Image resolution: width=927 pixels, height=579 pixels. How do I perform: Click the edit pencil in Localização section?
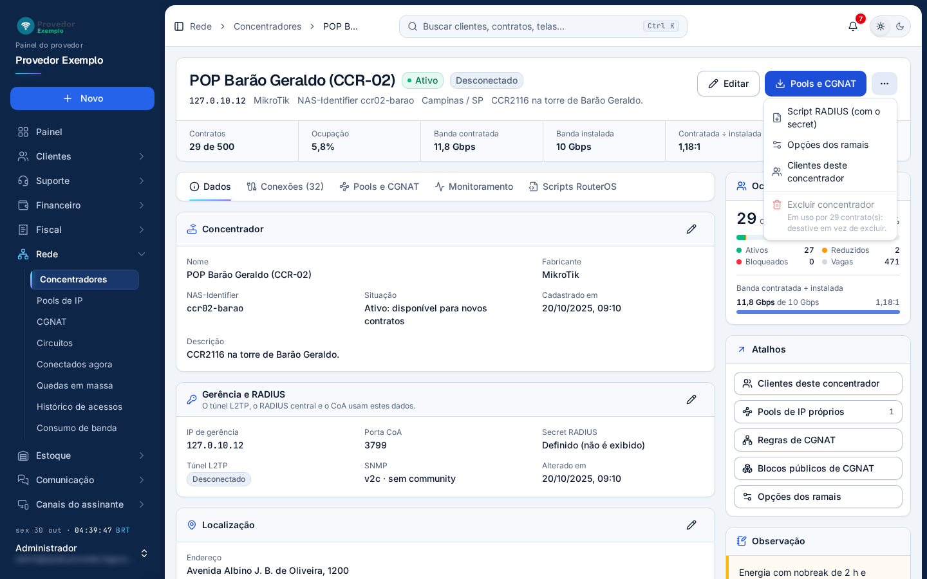691,525
